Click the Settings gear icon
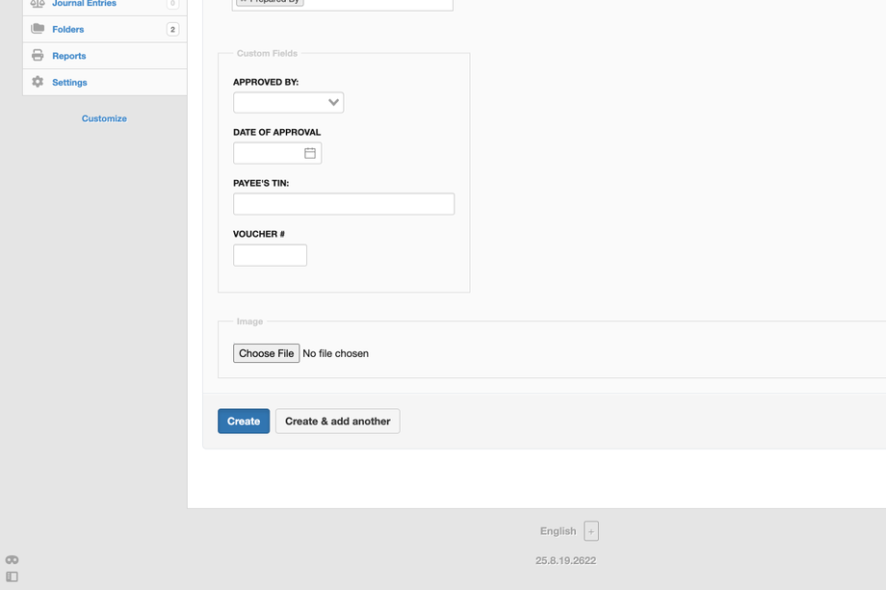The image size is (886, 590). point(38,82)
